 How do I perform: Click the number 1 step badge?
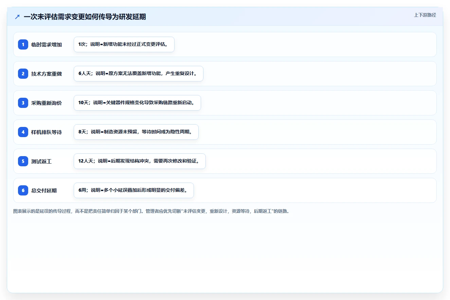23,44
